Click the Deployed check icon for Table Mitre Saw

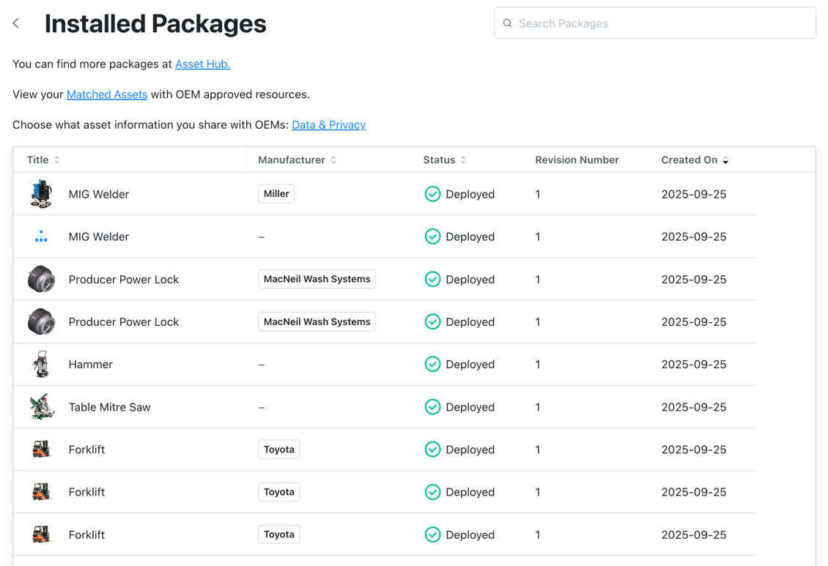pyautogui.click(x=432, y=407)
